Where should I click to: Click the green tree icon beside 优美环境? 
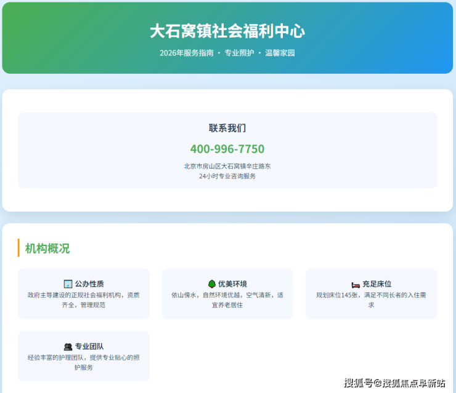[212, 284]
